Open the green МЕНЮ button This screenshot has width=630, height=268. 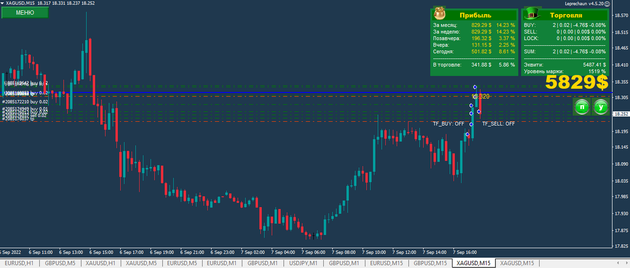pos(25,13)
